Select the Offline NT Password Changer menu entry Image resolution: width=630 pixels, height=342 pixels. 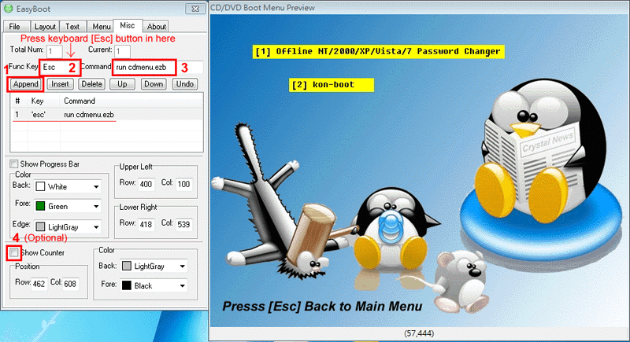(x=378, y=52)
